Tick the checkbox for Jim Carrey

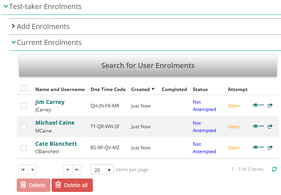tap(23, 106)
